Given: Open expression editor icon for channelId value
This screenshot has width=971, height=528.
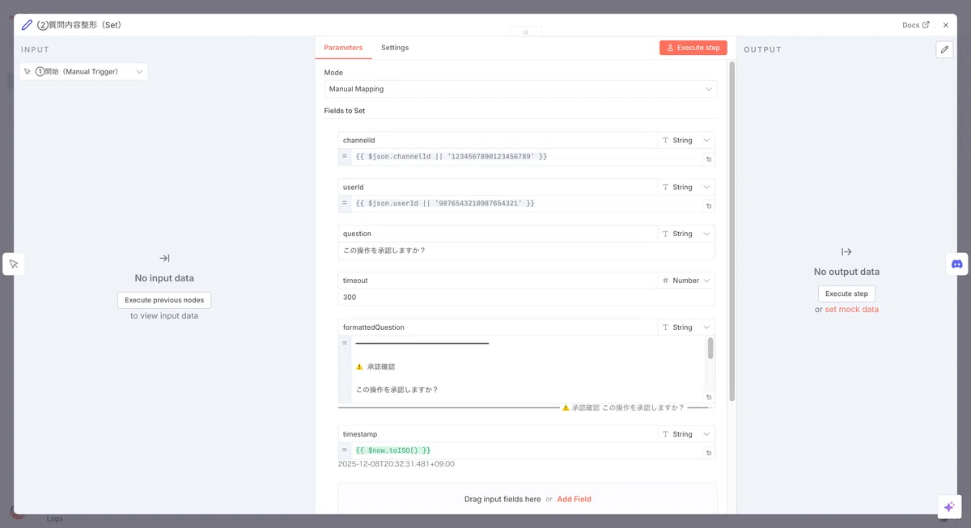Looking at the screenshot, I should (x=709, y=160).
